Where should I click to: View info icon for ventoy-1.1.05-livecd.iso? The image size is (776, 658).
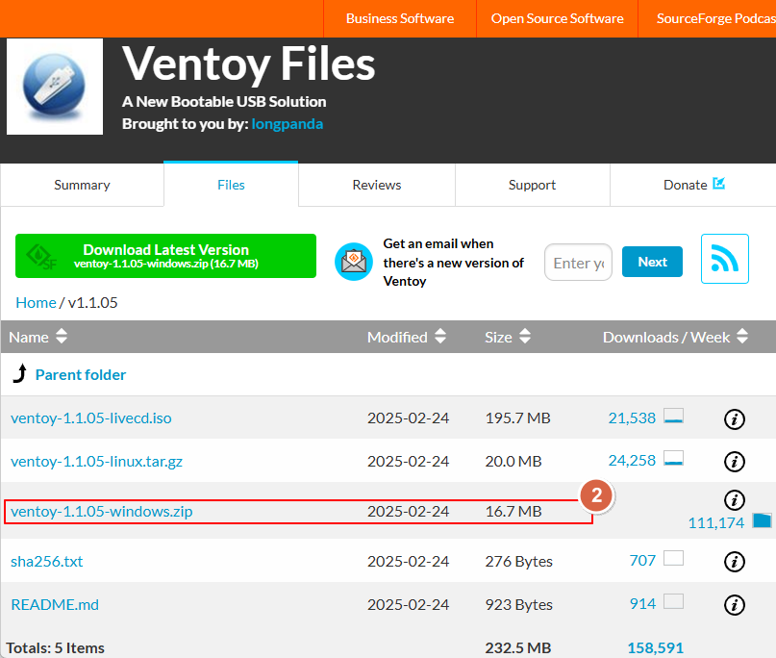pos(734,419)
